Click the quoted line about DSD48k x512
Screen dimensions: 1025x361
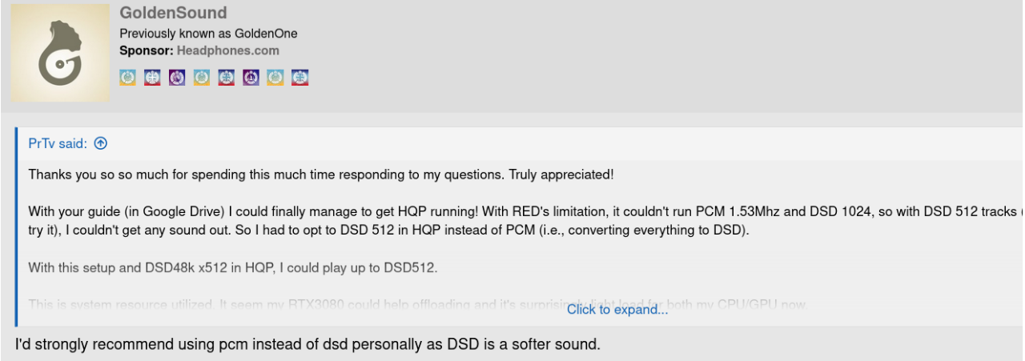(x=233, y=267)
